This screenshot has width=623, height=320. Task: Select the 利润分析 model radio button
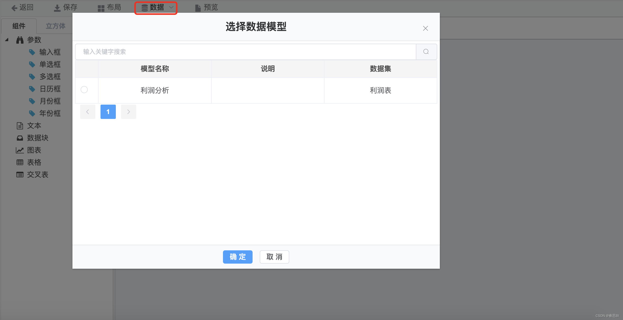click(x=84, y=90)
